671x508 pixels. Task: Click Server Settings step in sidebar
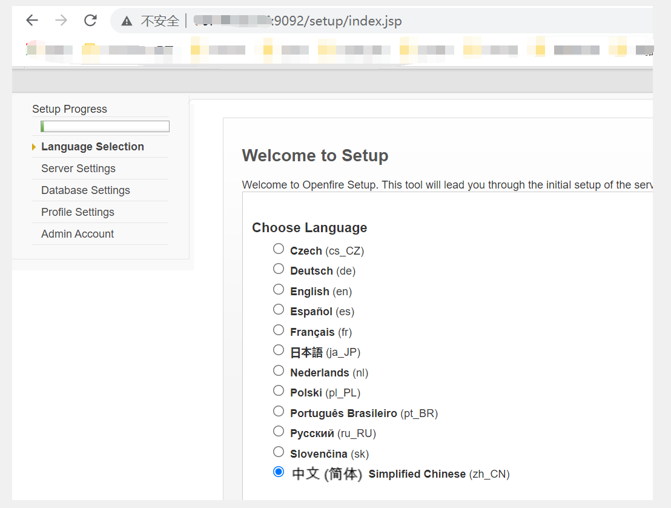[x=78, y=169]
